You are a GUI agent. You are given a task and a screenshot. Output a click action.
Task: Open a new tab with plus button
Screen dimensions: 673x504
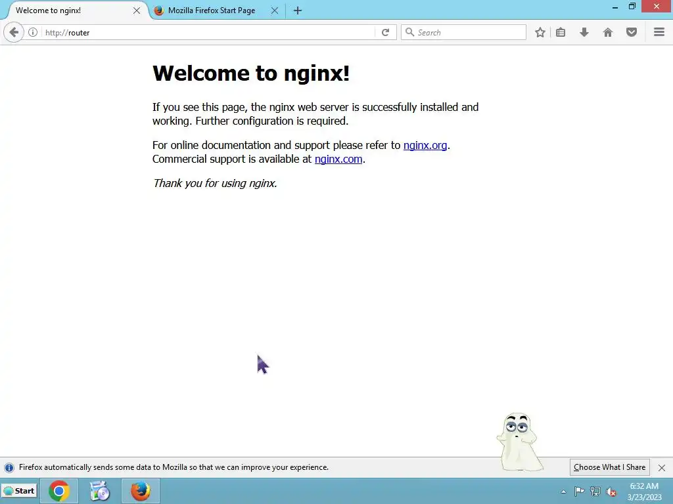pyautogui.click(x=298, y=10)
